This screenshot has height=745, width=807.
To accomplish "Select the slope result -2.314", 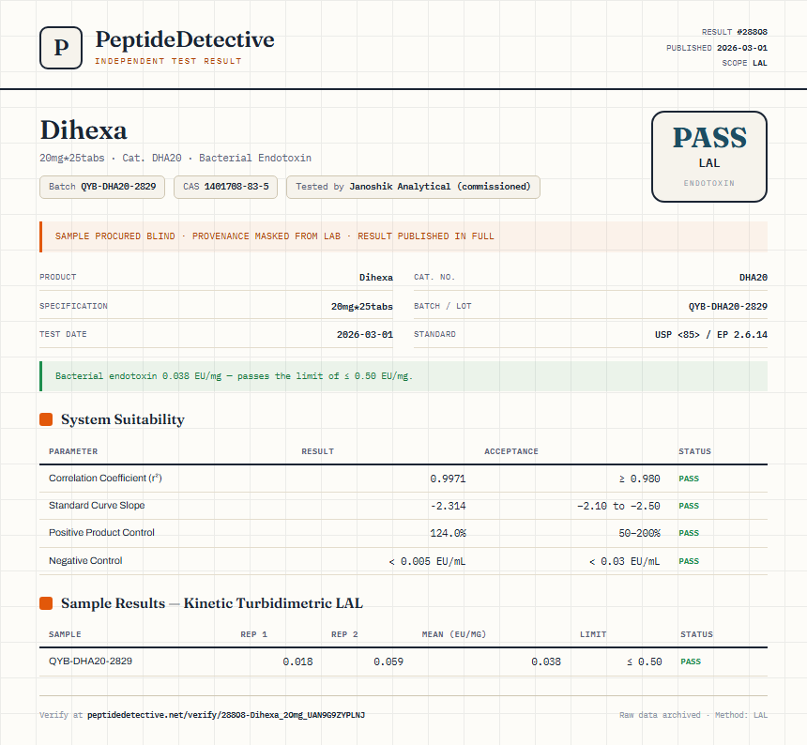I will [x=448, y=506].
